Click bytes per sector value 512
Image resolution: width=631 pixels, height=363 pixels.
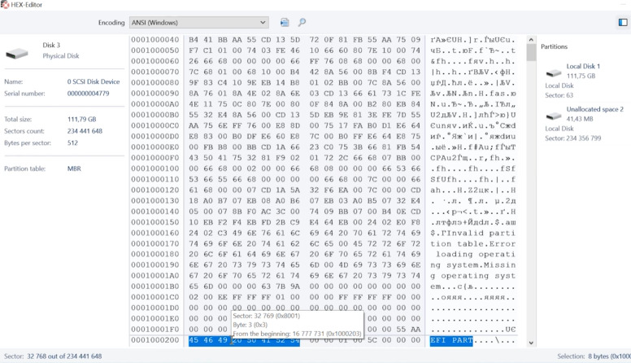pyautogui.click(x=72, y=142)
